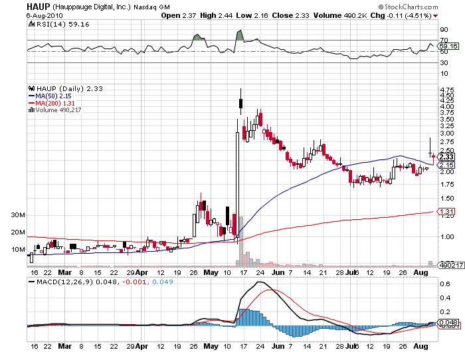Click Jun on the price chart date axis
Viewport: 465px width, 352px height.
tap(278, 272)
